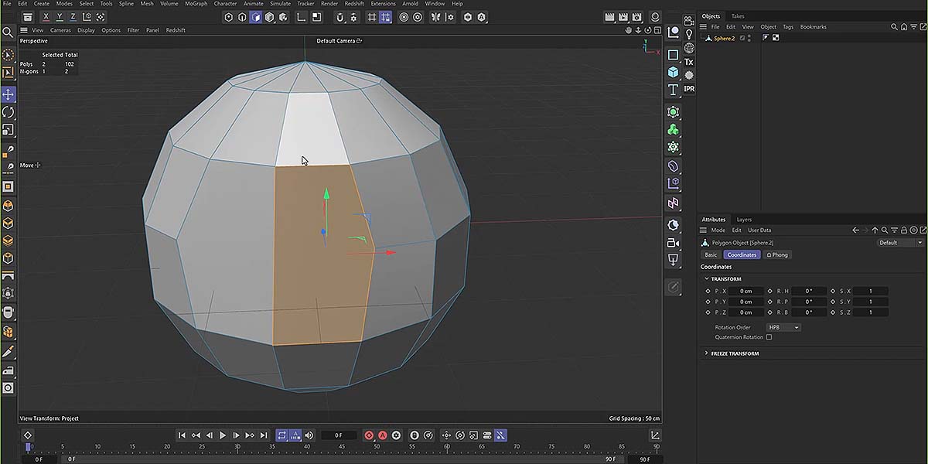Go to end of animation
Screen dimensions: 928x464
(x=264, y=435)
